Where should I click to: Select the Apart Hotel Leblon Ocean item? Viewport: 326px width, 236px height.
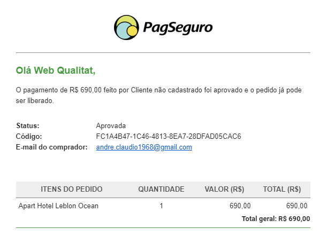(58, 206)
